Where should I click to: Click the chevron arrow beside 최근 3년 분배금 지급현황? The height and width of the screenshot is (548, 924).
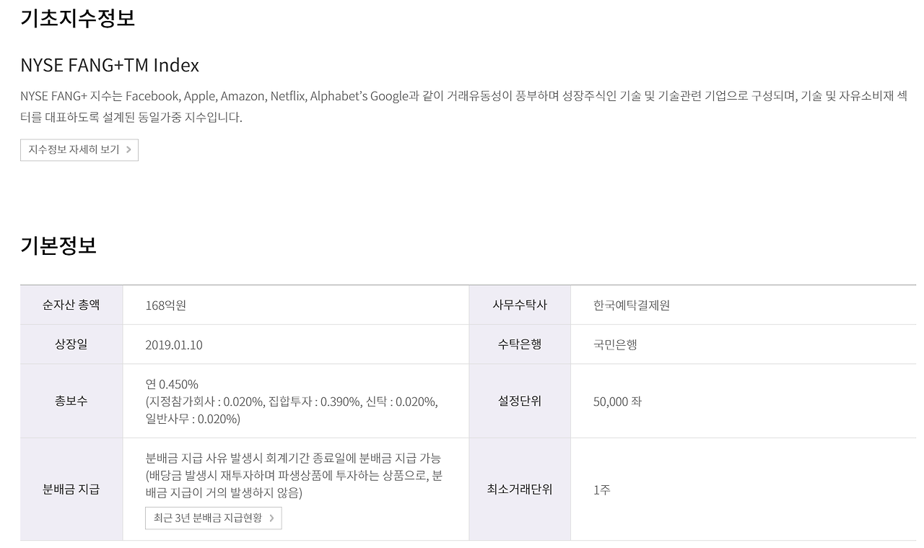point(271,518)
